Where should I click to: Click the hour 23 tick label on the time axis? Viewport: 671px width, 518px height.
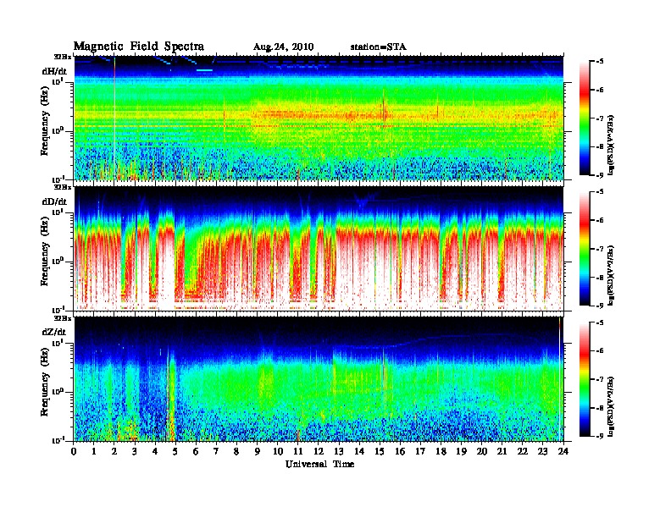[543, 451]
